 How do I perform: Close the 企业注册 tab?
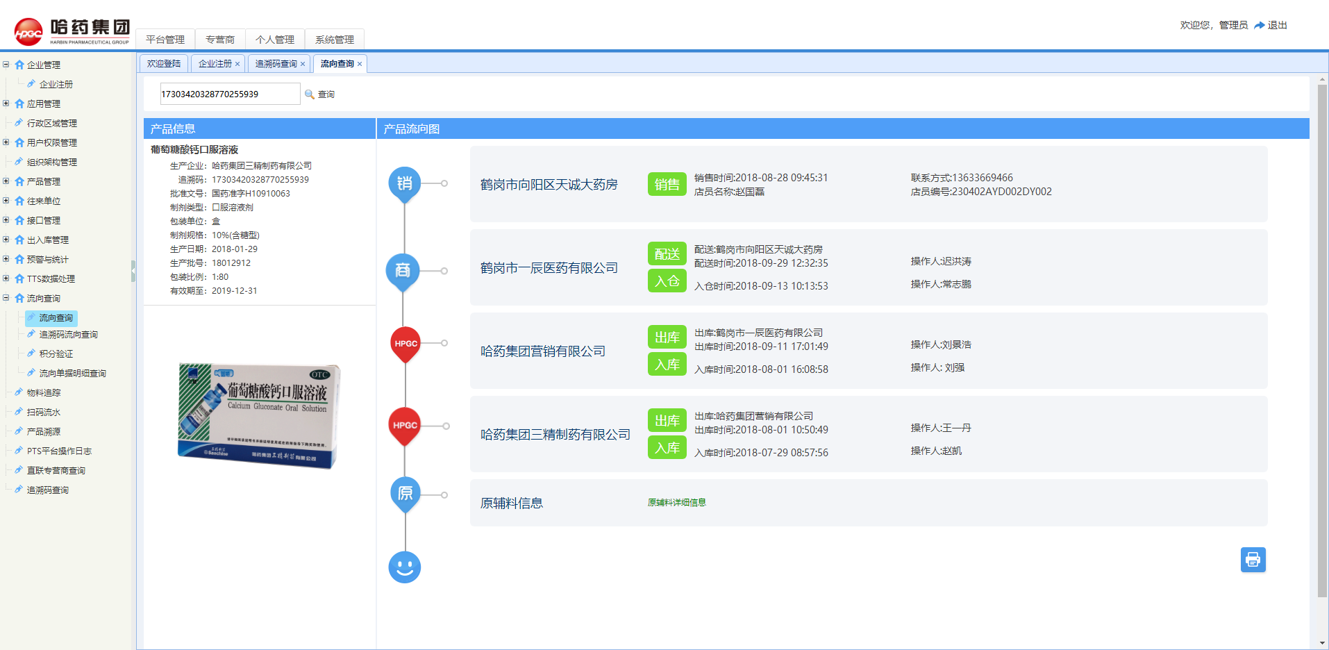pos(237,64)
